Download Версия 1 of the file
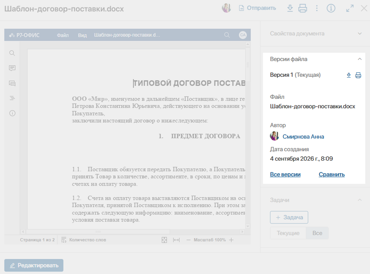The width and height of the screenshot is (370, 274). click(348, 75)
